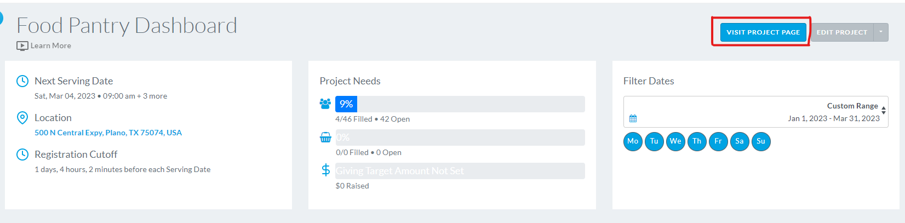The height and width of the screenshot is (223, 905).
Task: Click the Registration Cutoff clock icon
Action: click(x=22, y=155)
